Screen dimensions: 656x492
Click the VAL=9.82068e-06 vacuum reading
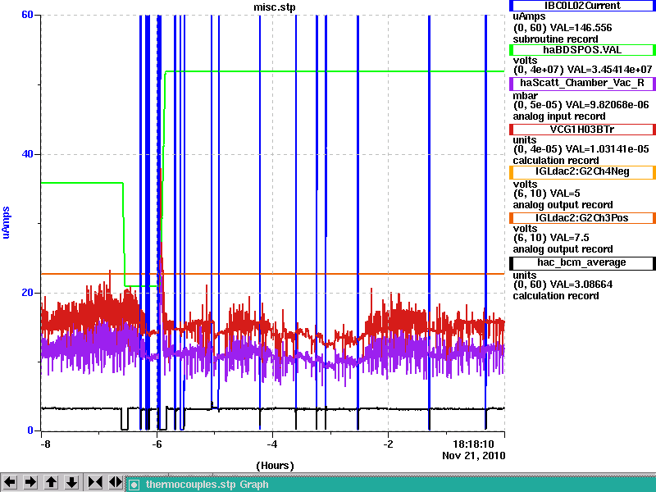click(607, 105)
